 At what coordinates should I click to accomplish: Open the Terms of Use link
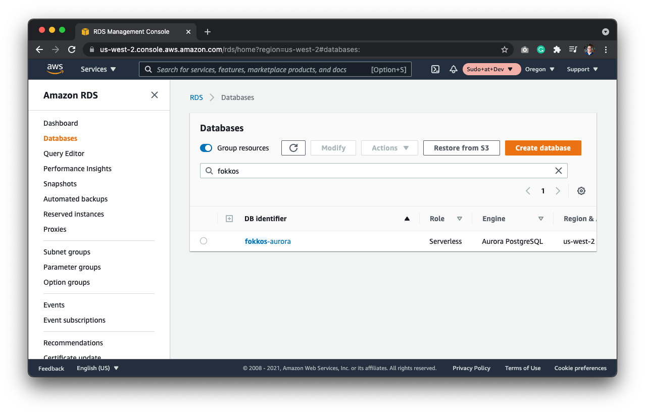[x=523, y=368]
